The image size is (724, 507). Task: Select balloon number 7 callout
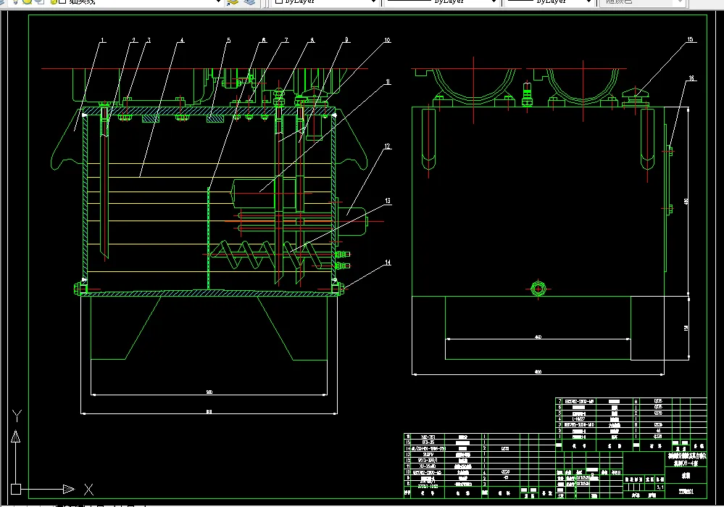pos(286,40)
